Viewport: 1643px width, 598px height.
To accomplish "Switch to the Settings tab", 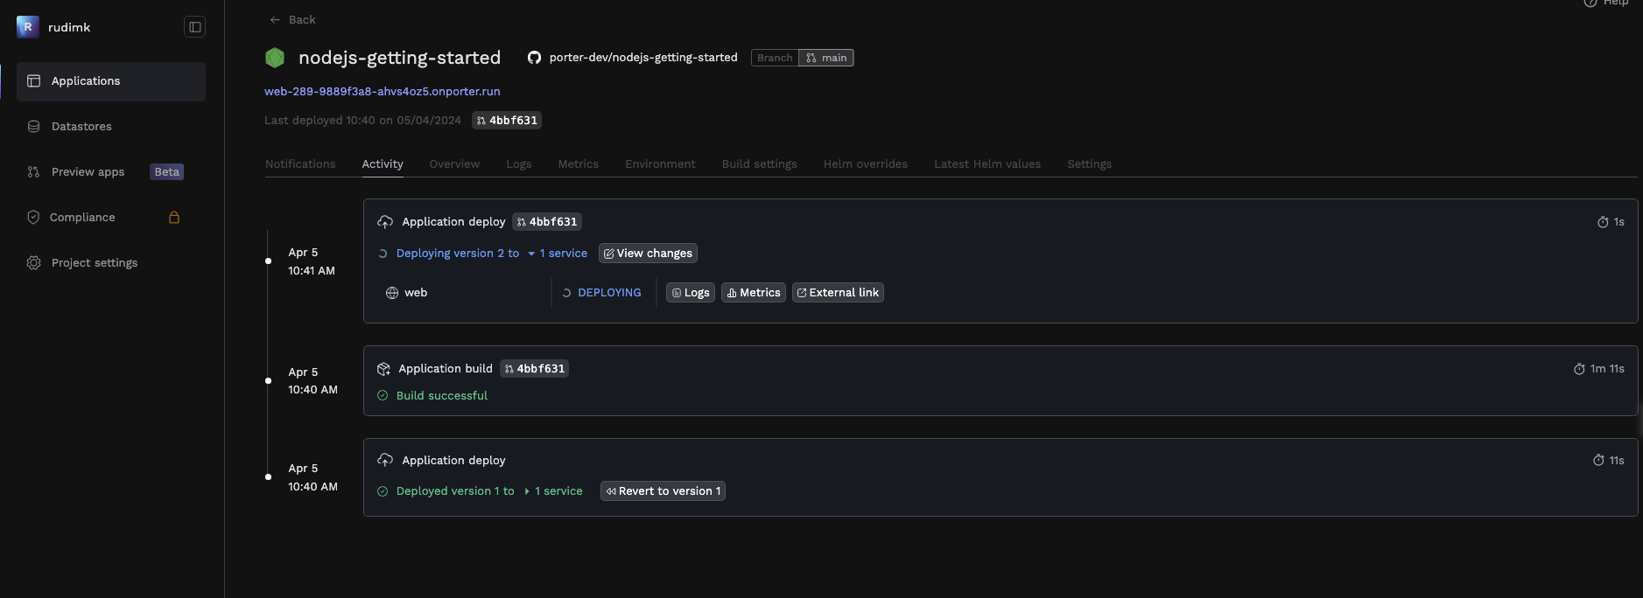I will (1090, 164).
